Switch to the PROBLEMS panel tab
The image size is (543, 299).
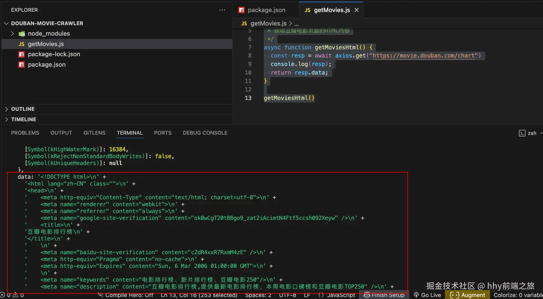(25, 133)
